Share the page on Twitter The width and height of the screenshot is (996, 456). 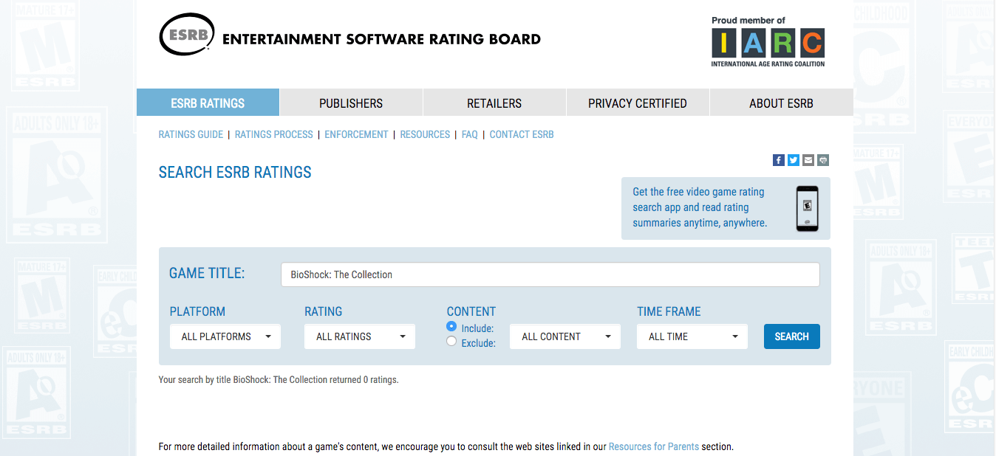[x=793, y=160]
